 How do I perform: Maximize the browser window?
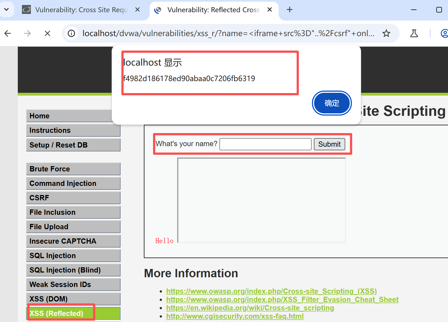point(439,10)
